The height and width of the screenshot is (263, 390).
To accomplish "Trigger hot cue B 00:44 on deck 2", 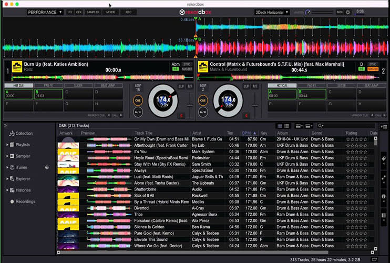I will pyautogui.click(x=312, y=94).
